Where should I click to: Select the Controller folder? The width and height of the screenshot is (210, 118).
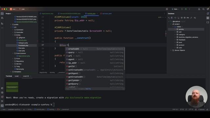pyautogui.click(x=20, y=32)
